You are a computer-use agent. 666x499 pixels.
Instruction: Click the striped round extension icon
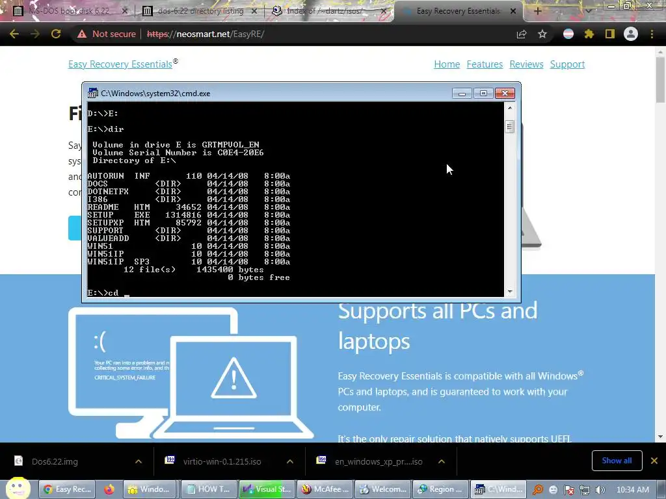tap(568, 34)
